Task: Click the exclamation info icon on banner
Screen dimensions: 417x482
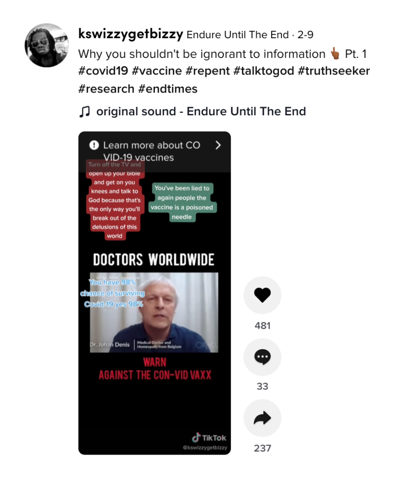Action: [x=94, y=145]
